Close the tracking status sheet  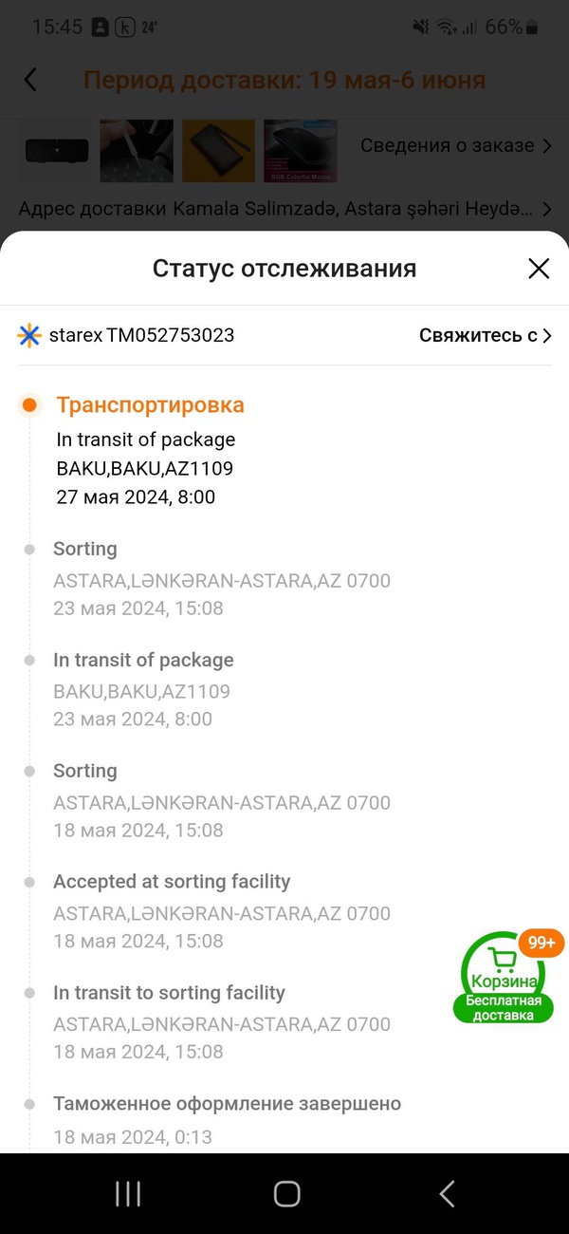[539, 269]
